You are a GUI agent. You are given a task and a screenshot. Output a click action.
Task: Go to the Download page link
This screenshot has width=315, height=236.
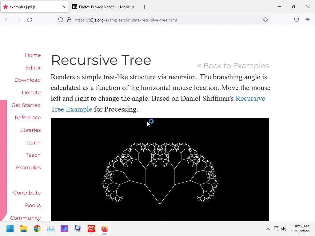pyautogui.click(x=27, y=80)
